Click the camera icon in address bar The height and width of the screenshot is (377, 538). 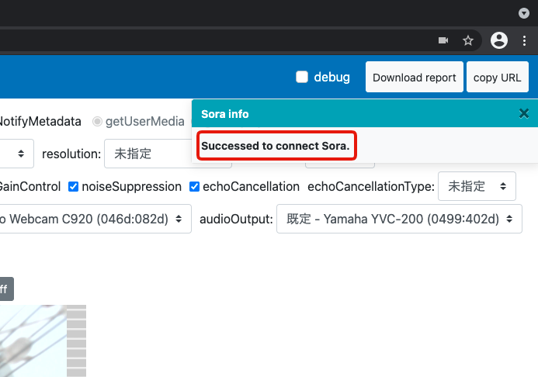(443, 40)
